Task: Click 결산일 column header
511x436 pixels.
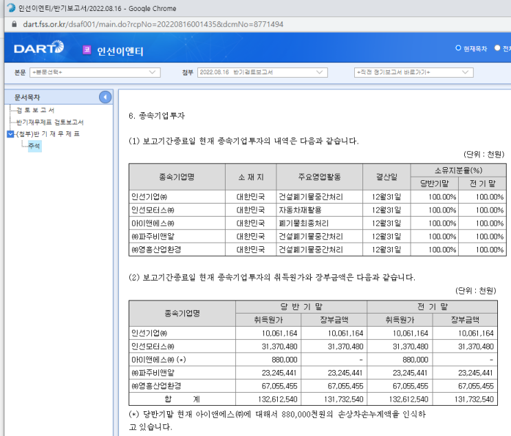Action: point(387,177)
